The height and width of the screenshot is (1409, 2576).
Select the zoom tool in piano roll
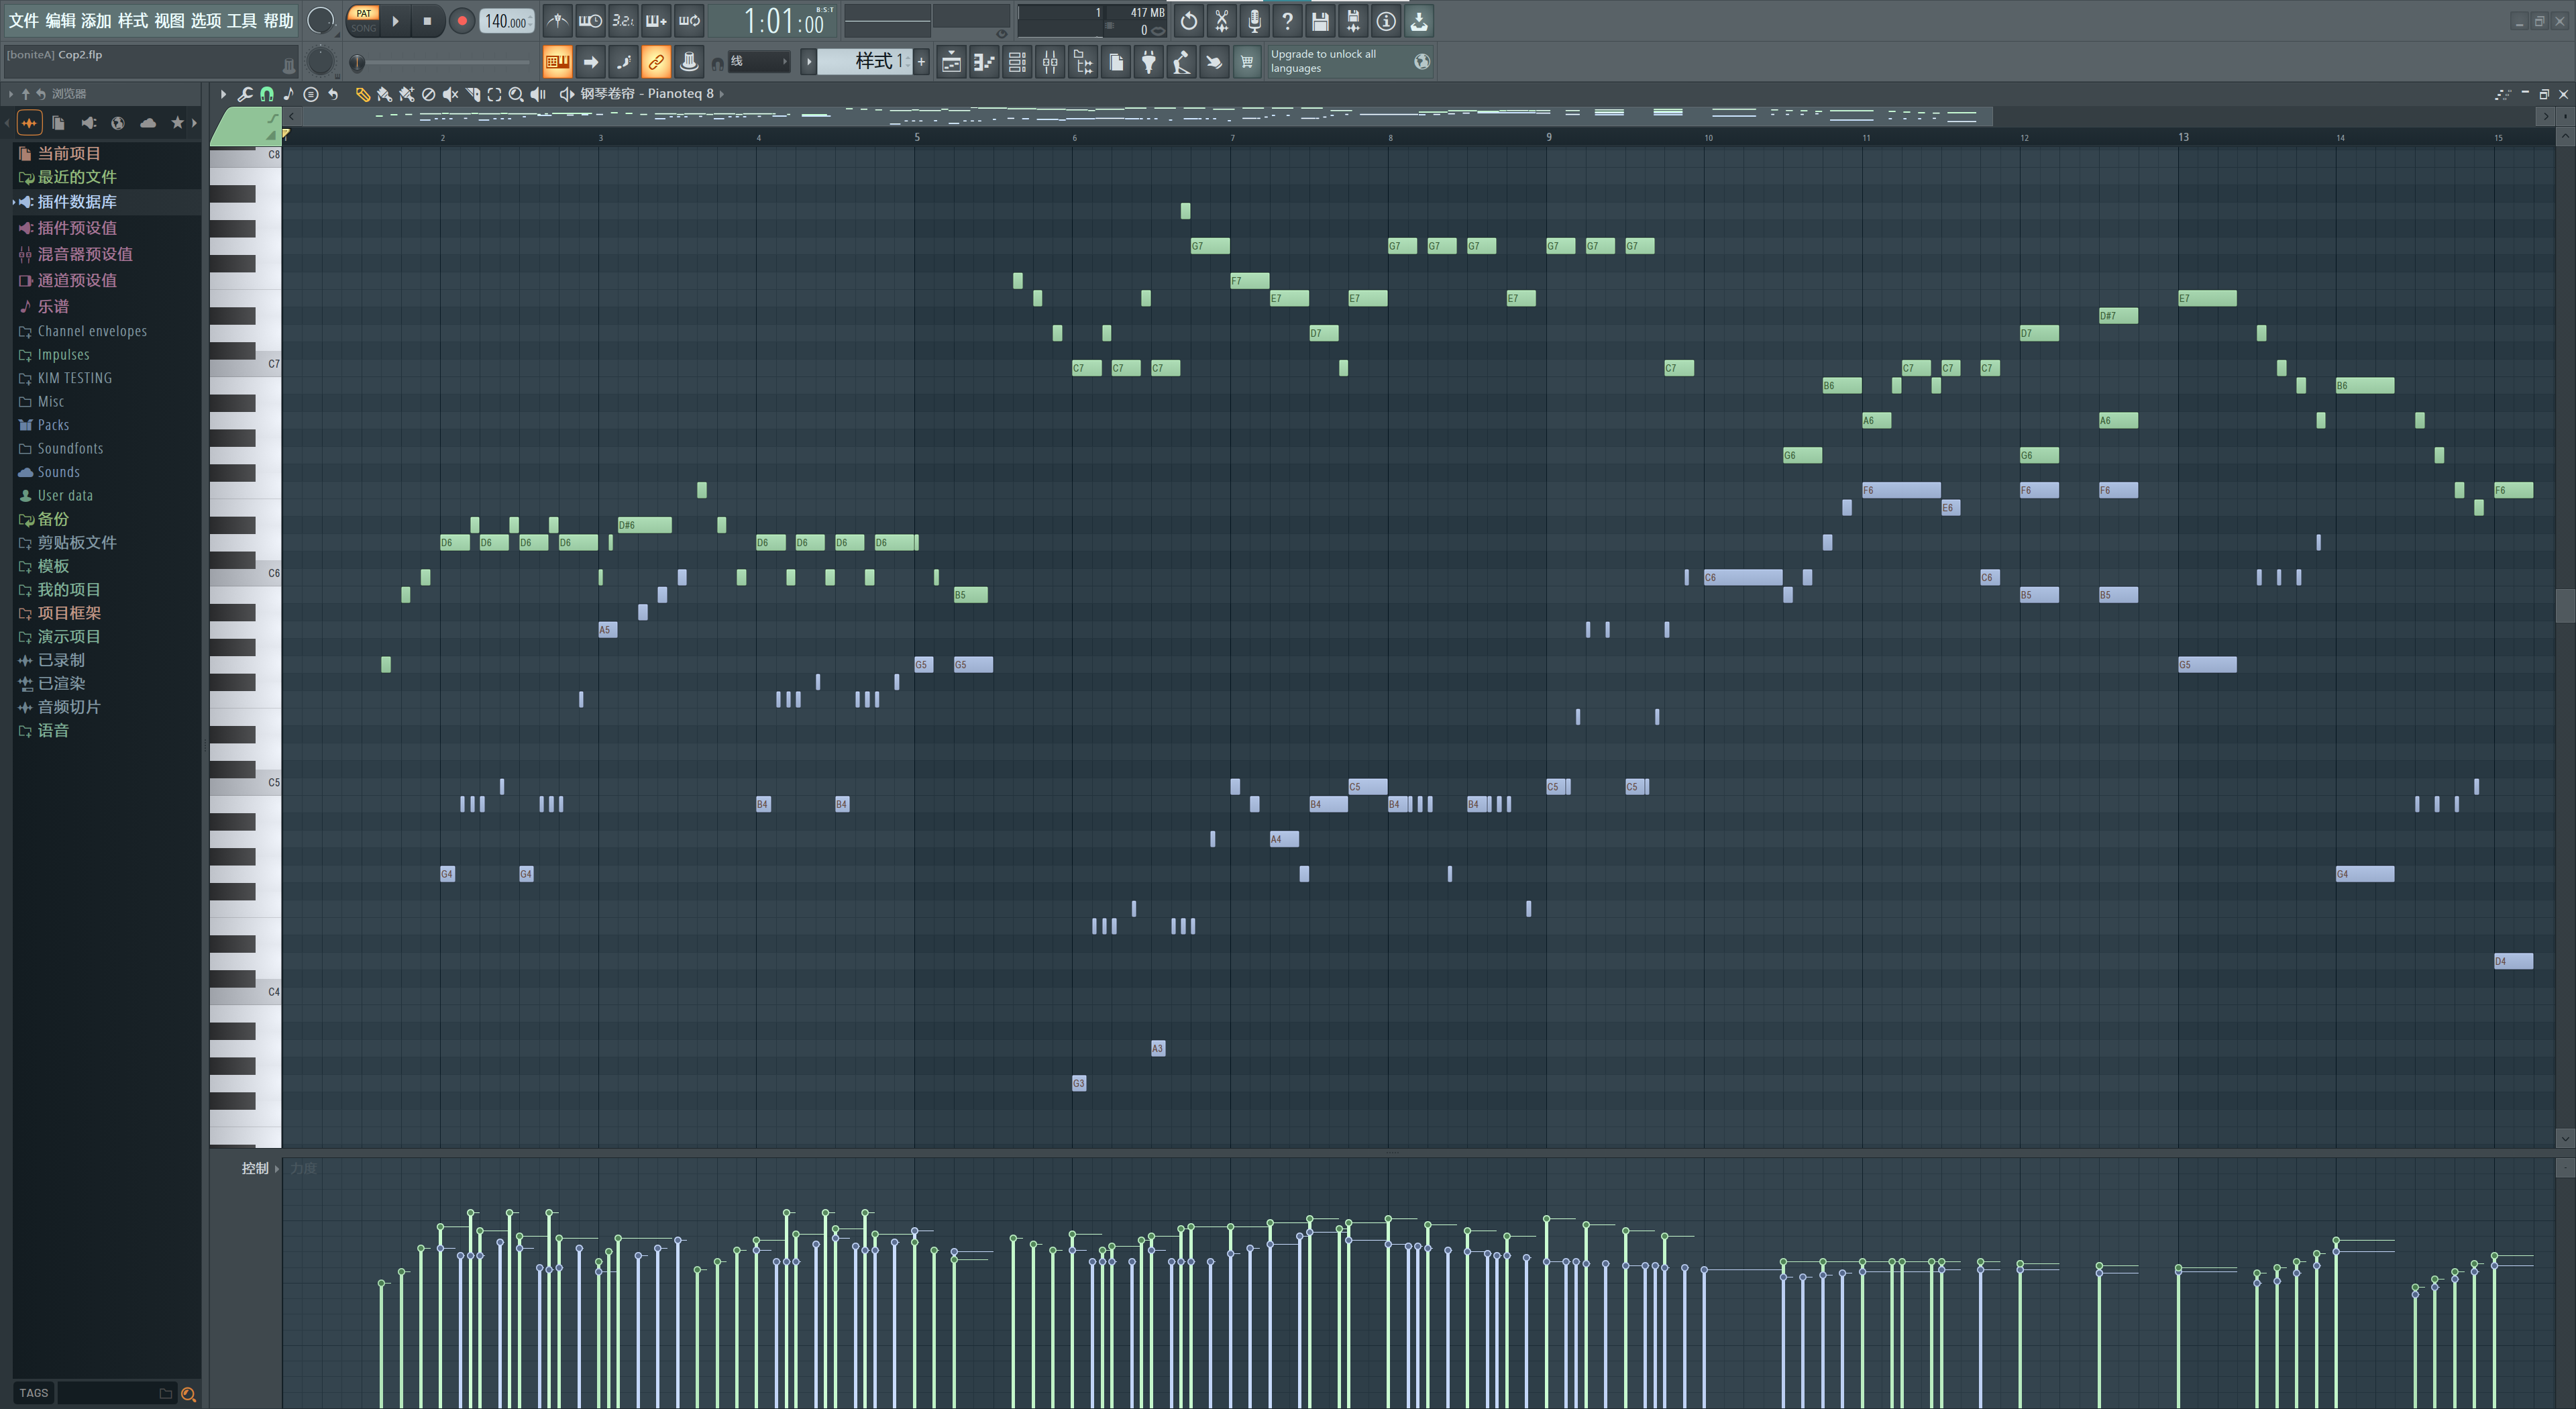tap(516, 94)
